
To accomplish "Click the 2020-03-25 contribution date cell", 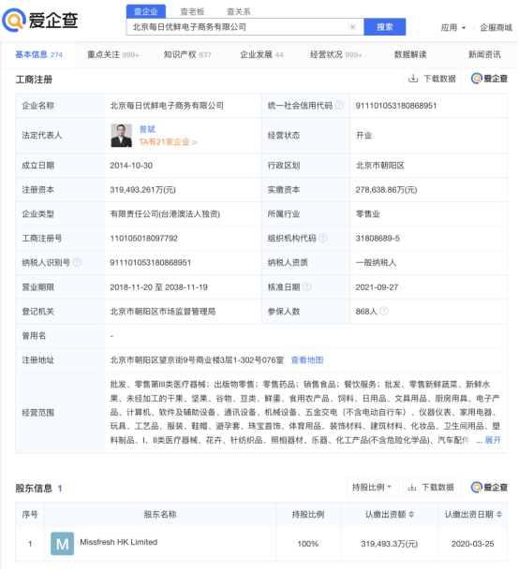I will pyautogui.click(x=473, y=544).
